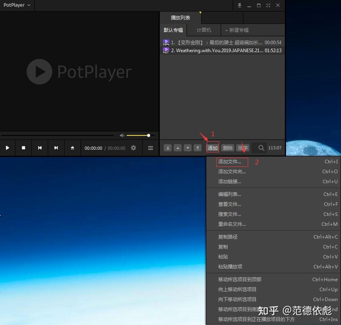Click the eject open-media icon

72,148
